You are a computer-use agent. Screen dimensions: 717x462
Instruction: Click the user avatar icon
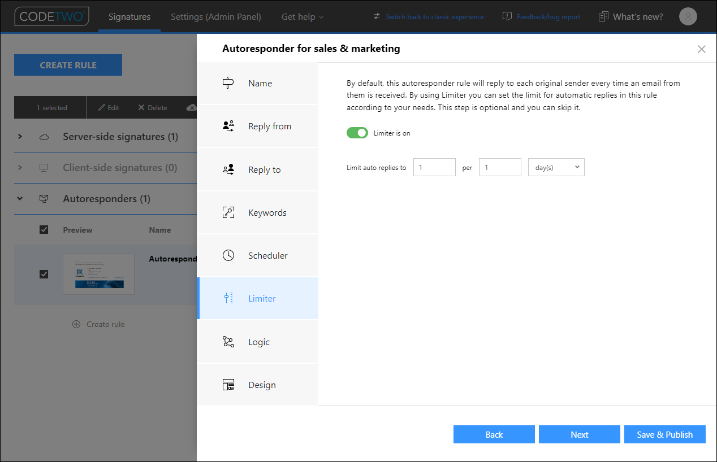click(688, 17)
